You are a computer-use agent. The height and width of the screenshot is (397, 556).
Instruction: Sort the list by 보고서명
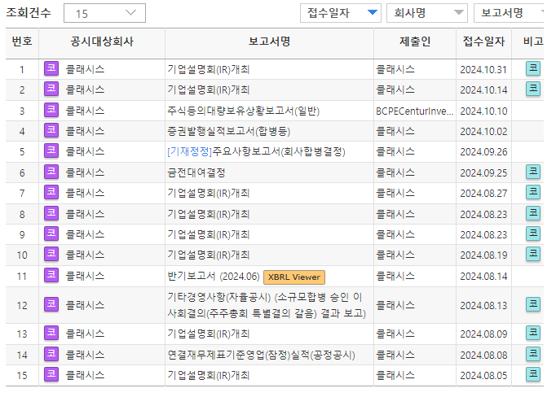(510, 13)
